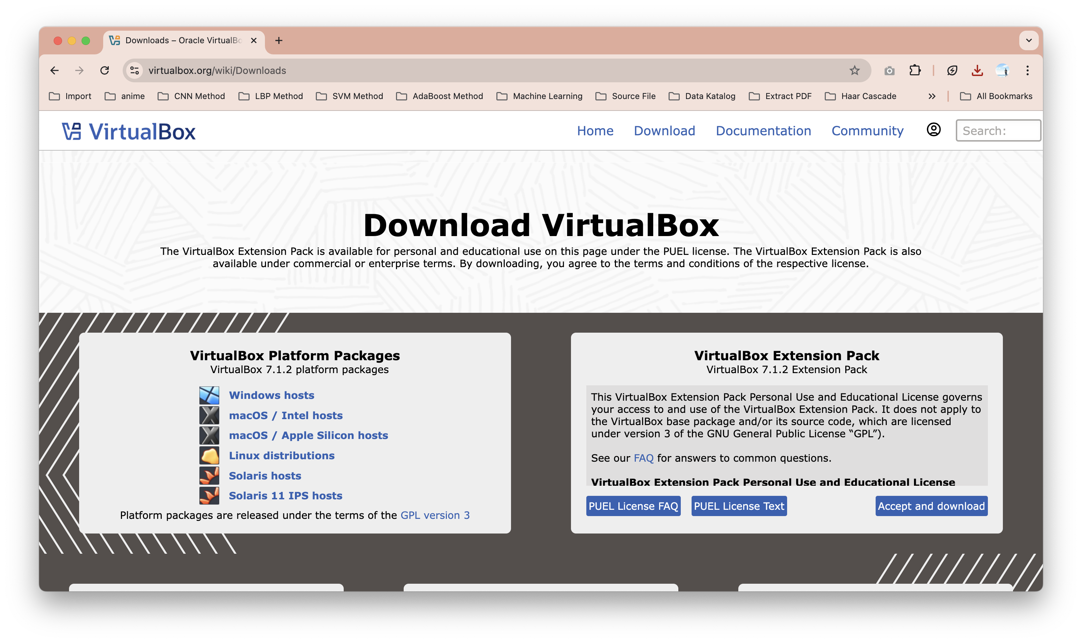Click the Solaris hosts icon

point(209,476)
